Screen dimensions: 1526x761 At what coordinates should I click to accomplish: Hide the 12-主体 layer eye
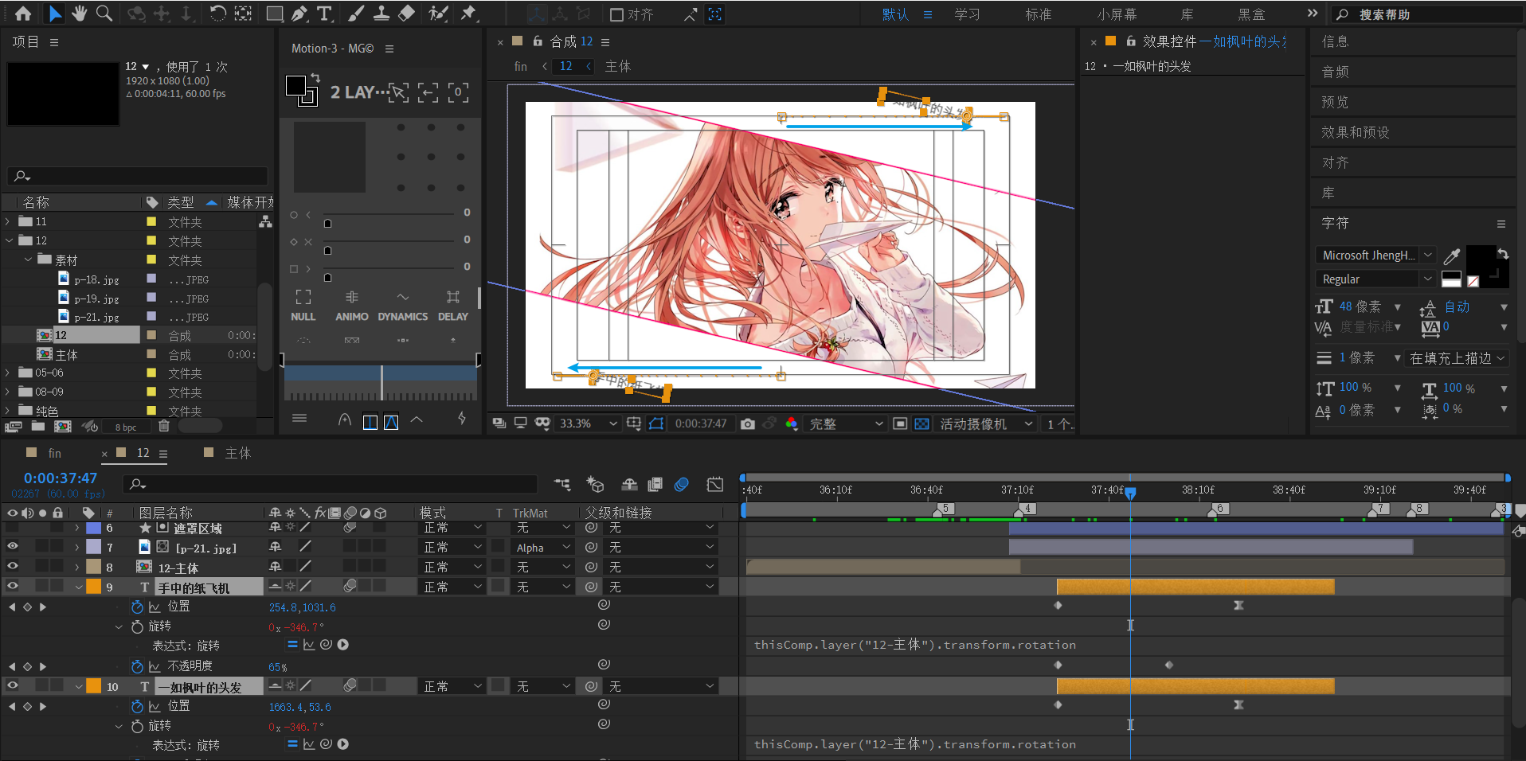coord(13,566)
